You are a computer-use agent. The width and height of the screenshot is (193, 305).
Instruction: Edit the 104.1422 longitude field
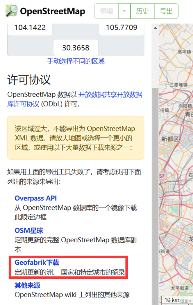coord(30,28)
